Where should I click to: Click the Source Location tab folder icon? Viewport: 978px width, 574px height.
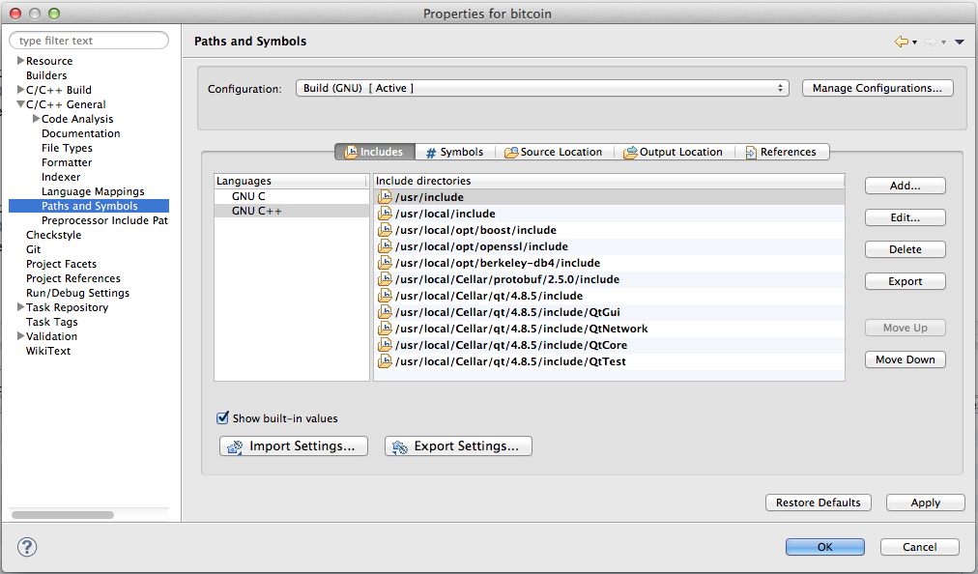[511, 153]
